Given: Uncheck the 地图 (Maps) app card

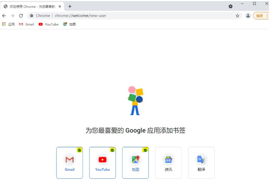Looking at the screenshot, I should point(135,163).
